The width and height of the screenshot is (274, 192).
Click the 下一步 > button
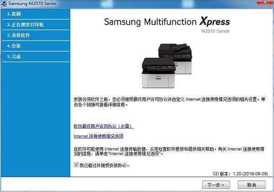216,185
